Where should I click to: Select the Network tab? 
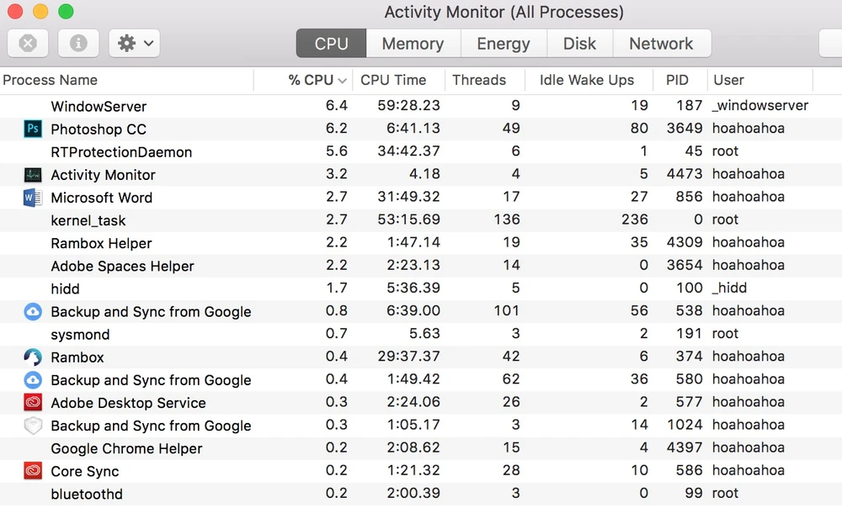pyautogui.click(x=661, y=44)
